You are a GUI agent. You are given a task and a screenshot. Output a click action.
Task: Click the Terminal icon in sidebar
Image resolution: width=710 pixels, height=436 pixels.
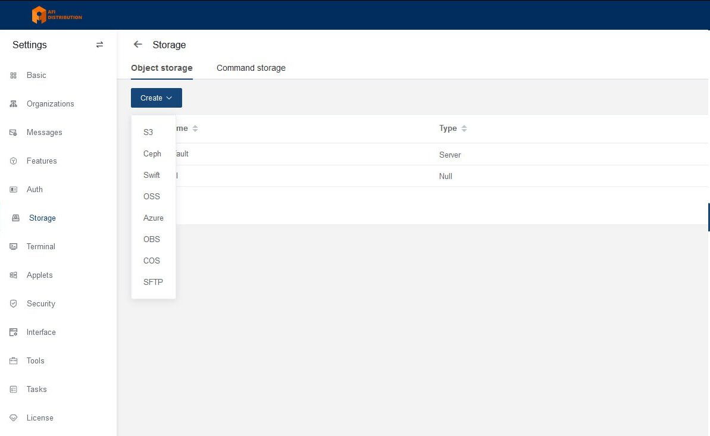[x=13, y=247]
